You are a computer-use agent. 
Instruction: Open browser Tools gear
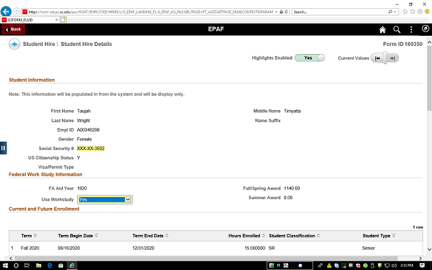420,11
